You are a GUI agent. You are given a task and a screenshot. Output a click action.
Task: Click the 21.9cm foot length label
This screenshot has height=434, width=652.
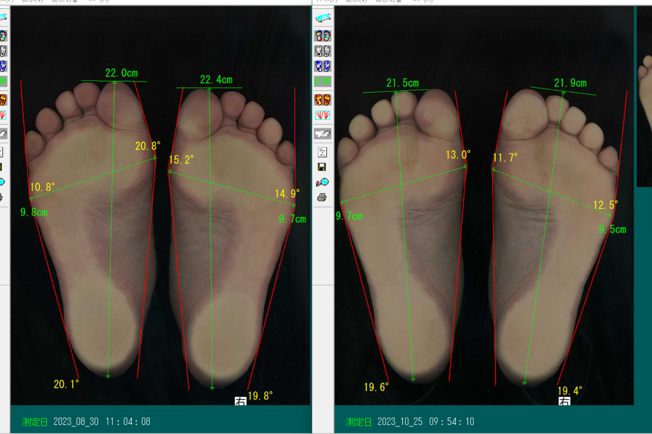[x=570, y=83]
